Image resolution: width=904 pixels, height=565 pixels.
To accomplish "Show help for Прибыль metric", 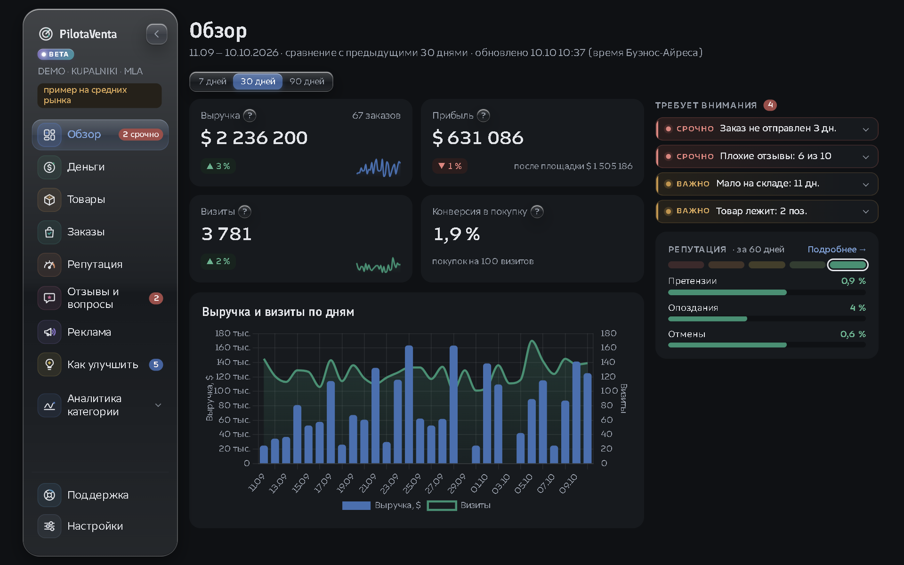I will (x=484, y=115).
